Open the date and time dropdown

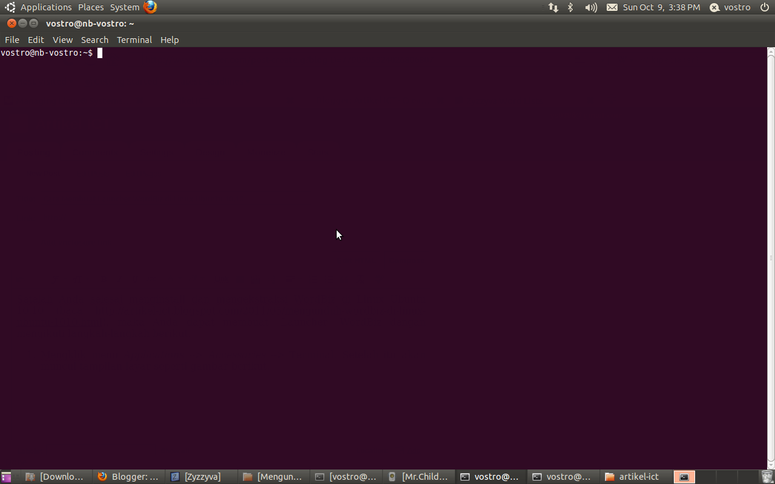(661, 7)
